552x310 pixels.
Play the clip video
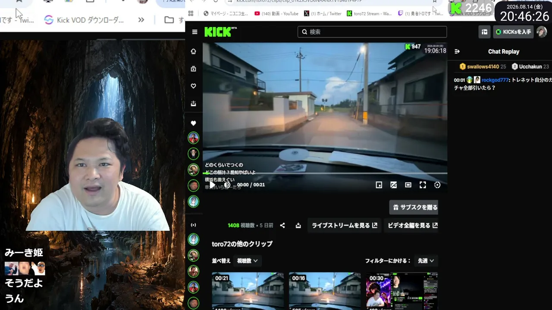[212, 185]
